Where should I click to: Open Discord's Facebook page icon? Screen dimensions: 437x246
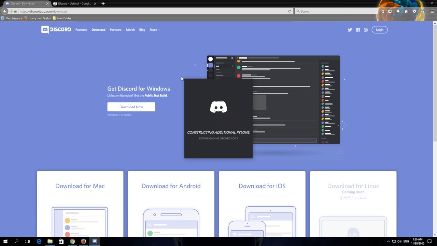point(358,30)
